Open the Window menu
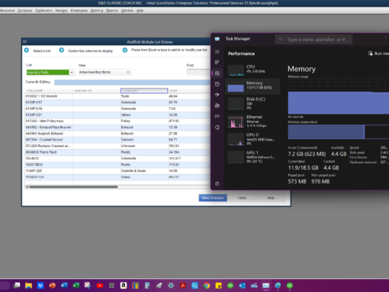389x292 pixels. point(127,11)
